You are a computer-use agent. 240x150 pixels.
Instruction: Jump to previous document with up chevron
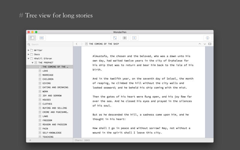click(x=200, y=44)
